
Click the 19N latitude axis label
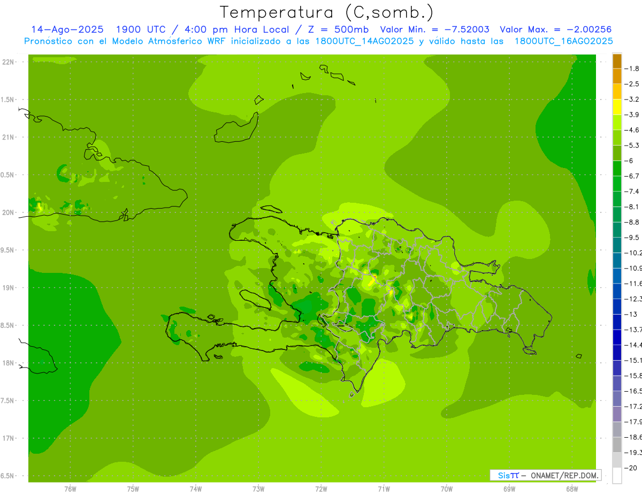pos(9,288)
